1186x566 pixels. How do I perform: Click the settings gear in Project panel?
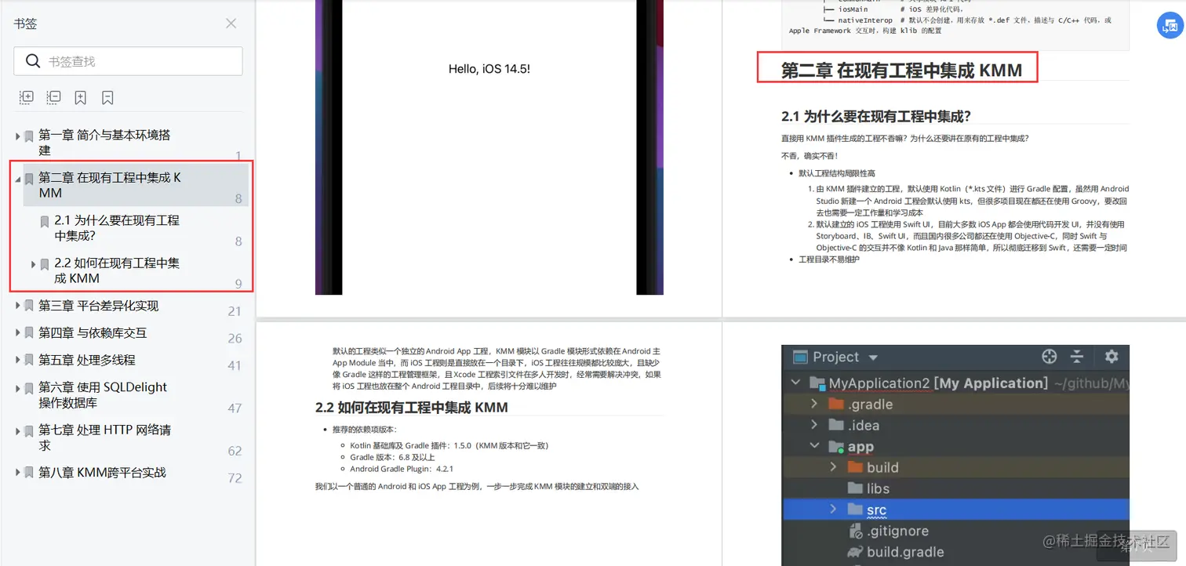(1111, 357)
